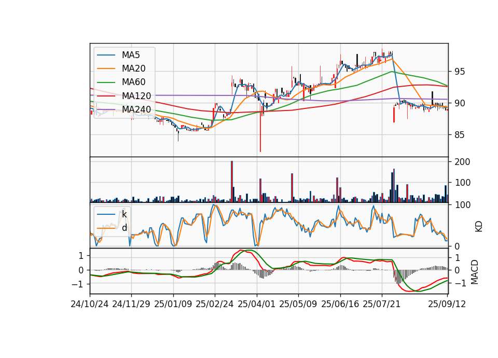The image size is (498, 358).
Task: Click the MA120 legend label
Action: pos(136,96)
